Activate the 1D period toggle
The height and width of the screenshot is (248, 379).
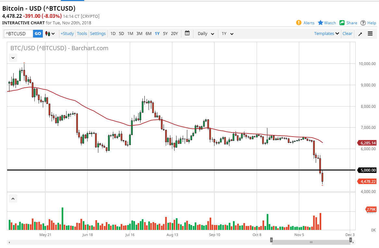coord(113,33)
